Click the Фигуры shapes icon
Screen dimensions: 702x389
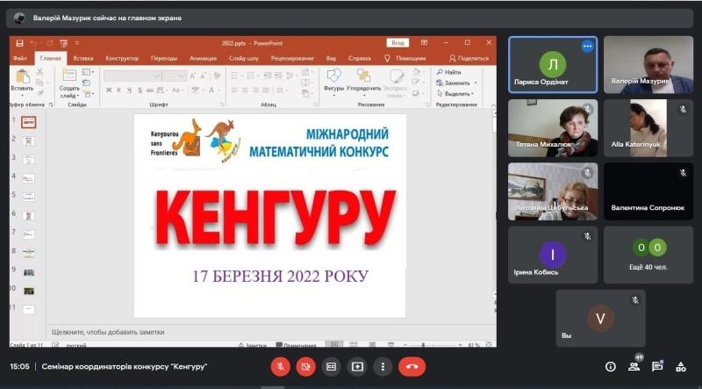333,79
